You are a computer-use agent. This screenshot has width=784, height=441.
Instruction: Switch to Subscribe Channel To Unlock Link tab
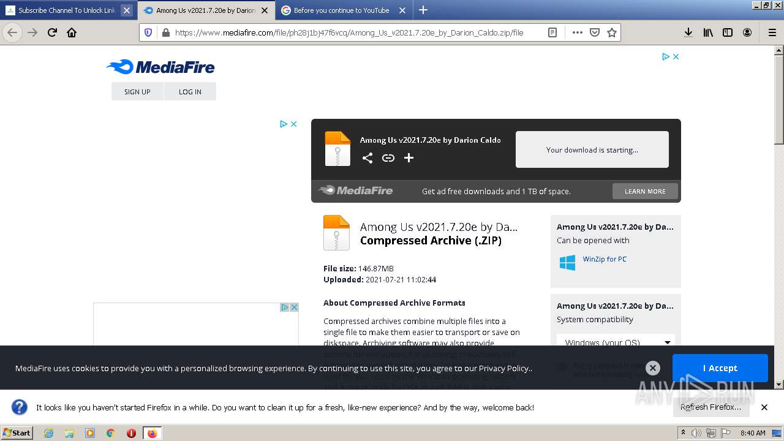[67, 10]
